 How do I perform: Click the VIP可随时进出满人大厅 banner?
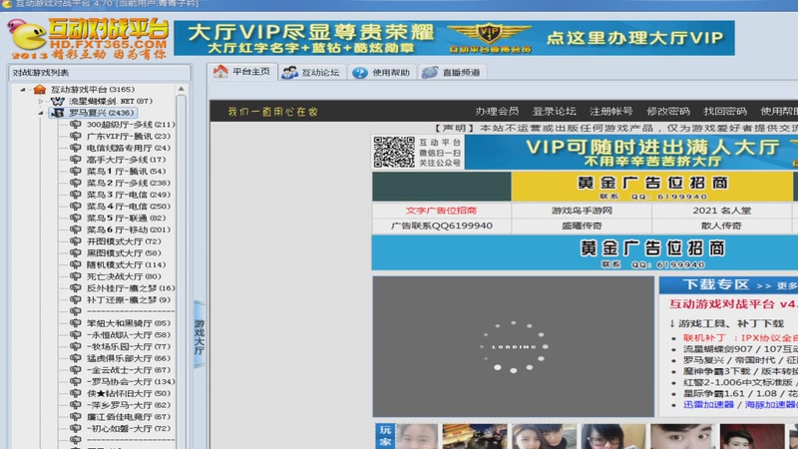pos(631,153)
